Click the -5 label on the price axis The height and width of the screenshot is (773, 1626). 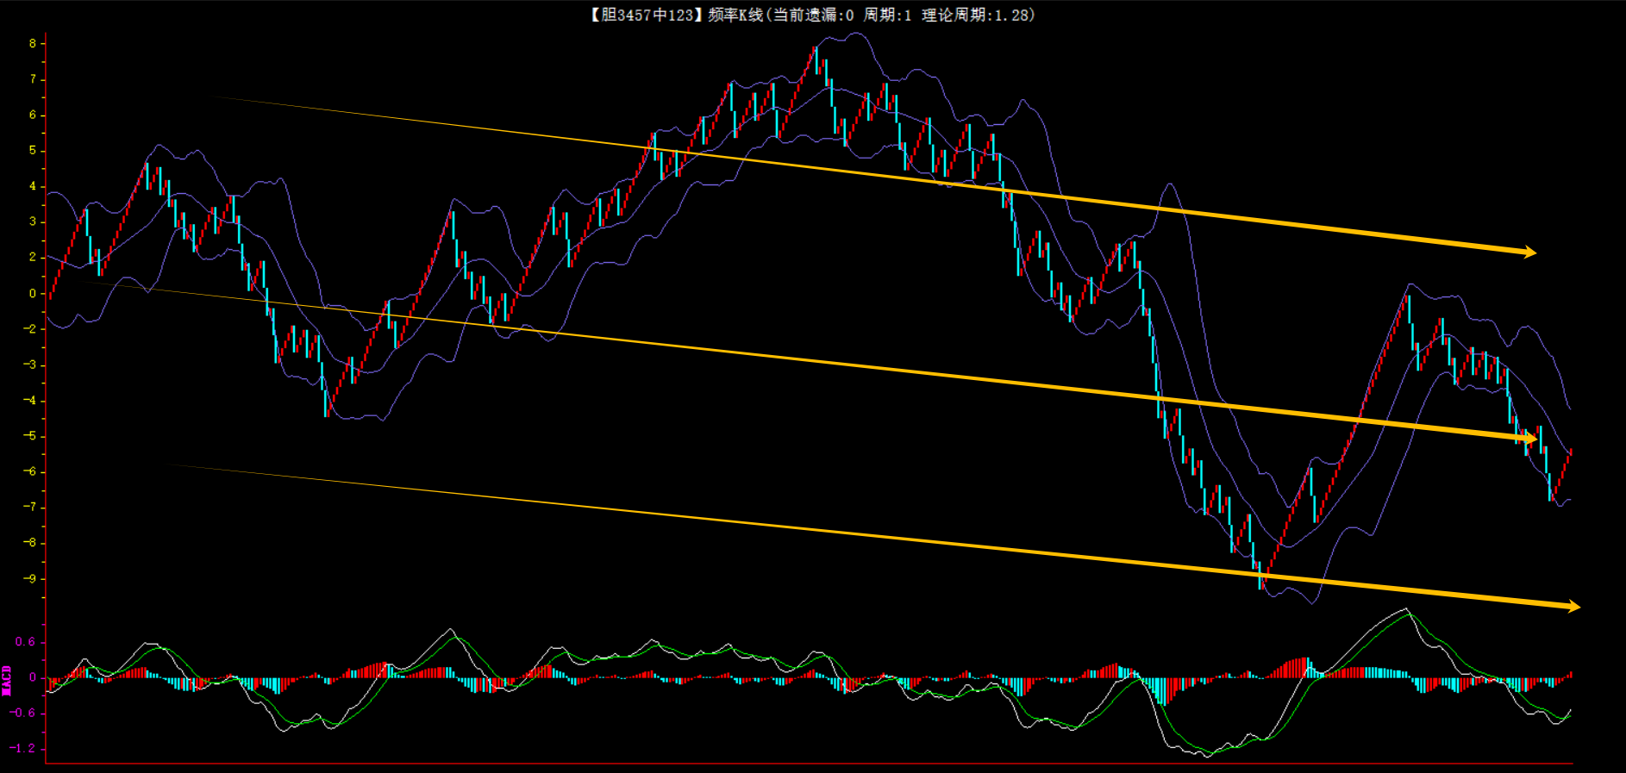point(31,436)
